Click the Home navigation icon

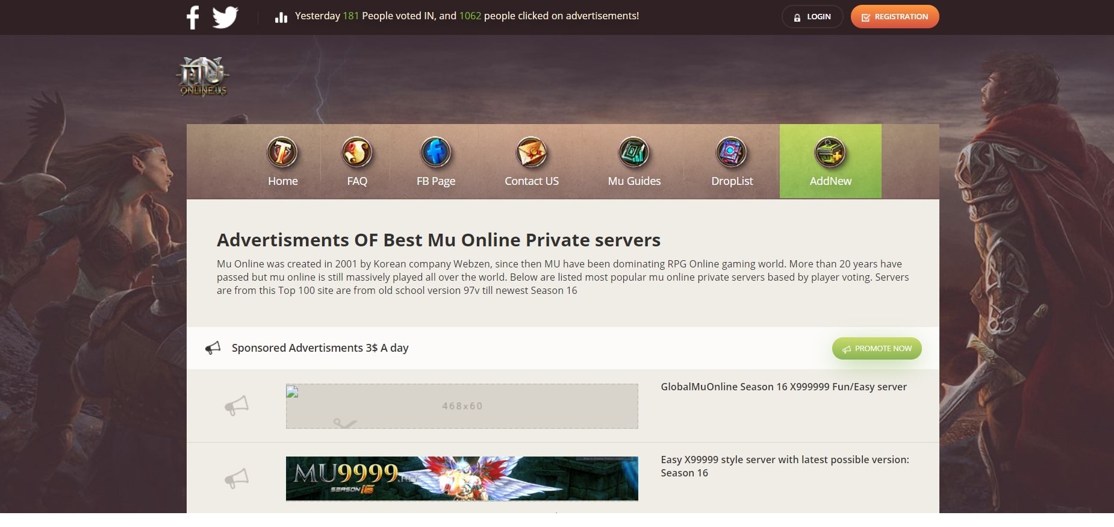coord(282,152)
